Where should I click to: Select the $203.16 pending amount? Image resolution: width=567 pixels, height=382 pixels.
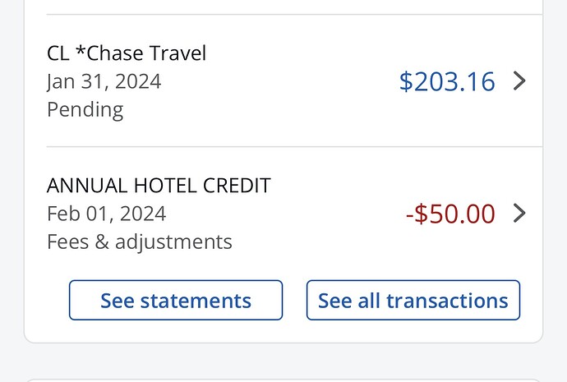pyautogui.click(x=447, y=81)
